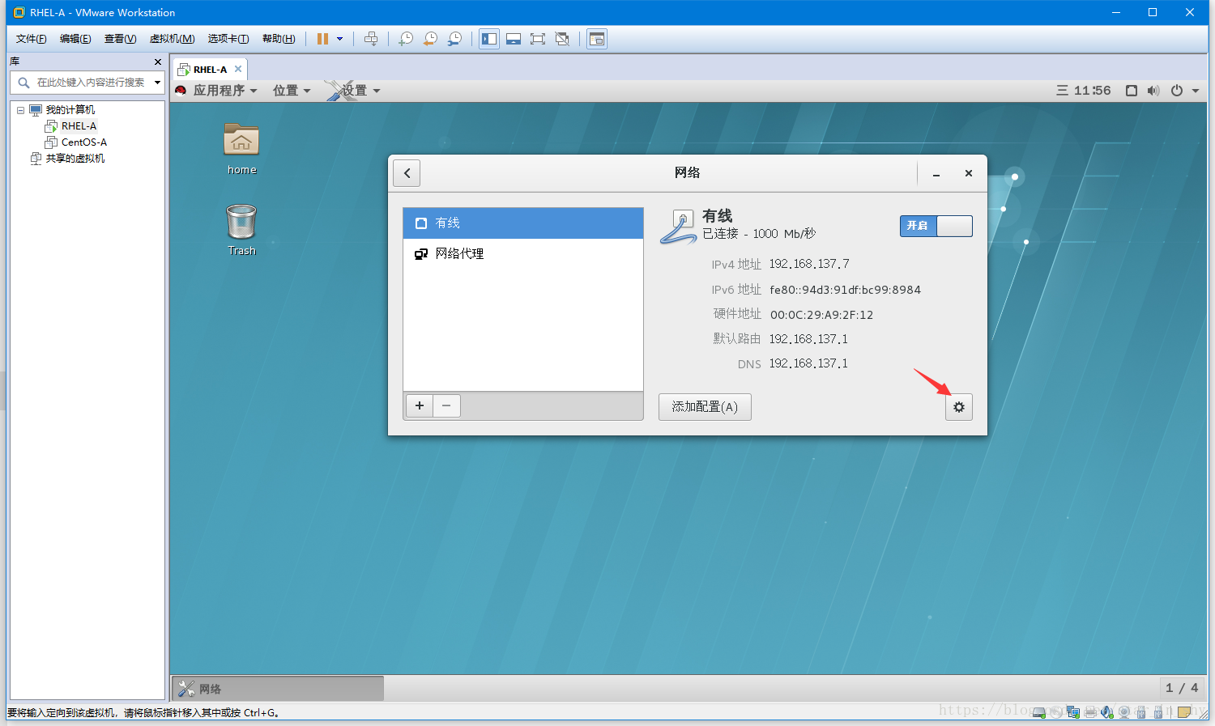The height and width of the screenshot is (726, 1215).
Task: Close the 库 library panel
Action: coord(158,62)
